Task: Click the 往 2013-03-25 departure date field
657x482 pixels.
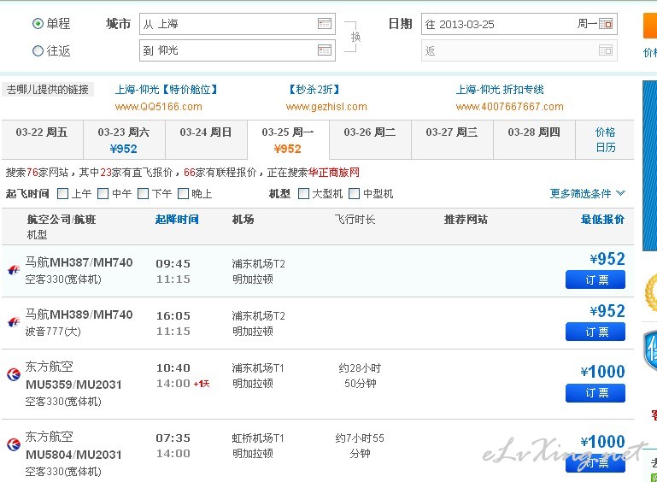Action: [x=519, y=24]
